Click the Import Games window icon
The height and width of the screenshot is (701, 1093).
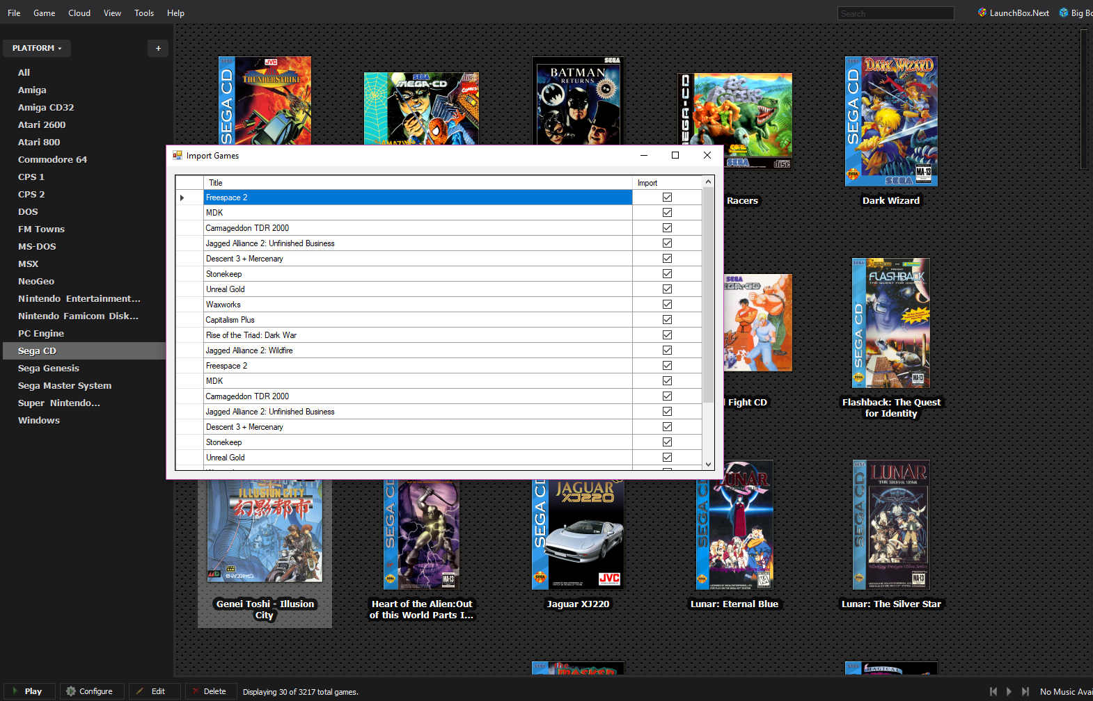178,155
